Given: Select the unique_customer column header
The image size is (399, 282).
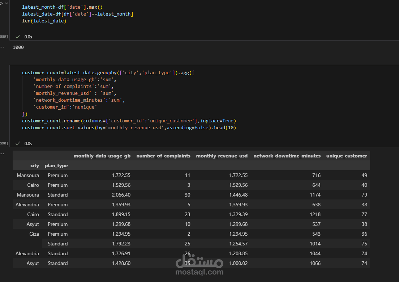Looking at the screenshot, I should coord(346,156).
